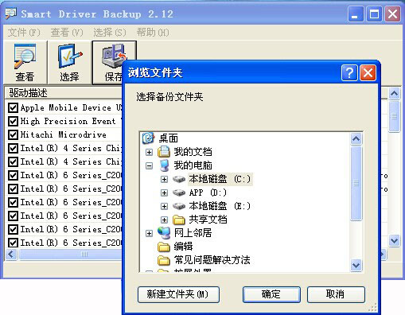Click the folder tree scrollbar thumb
405x315 pixels.
pos(356,183)
